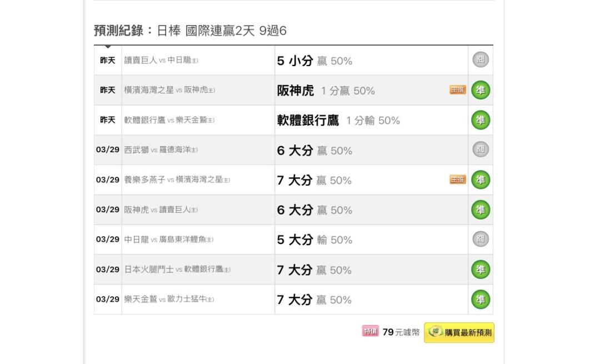Image resolution: width=600 pixels, height=364 pixels.
Task: Select the 5 小分 贏 50% prediction
Action: tap(314, 61)
